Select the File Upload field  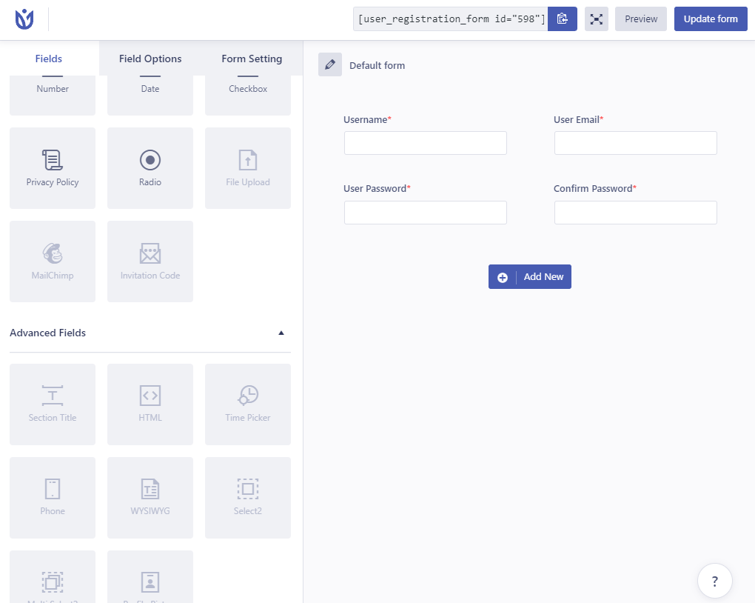coord(248,167)
